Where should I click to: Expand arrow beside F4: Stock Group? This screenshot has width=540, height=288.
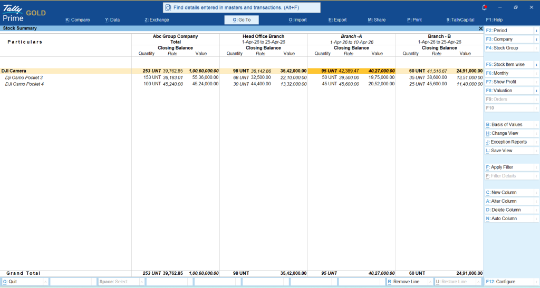[536, 48]
